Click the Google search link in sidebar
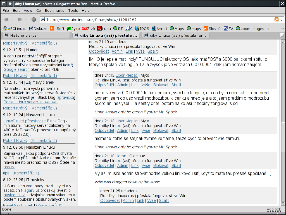This screenshot has width=286, height=215. [16, 69]
